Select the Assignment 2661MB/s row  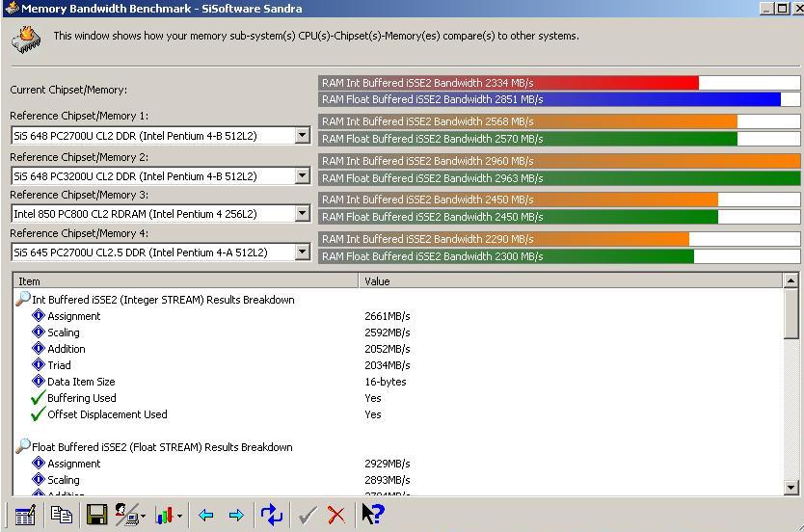(398, 316)
